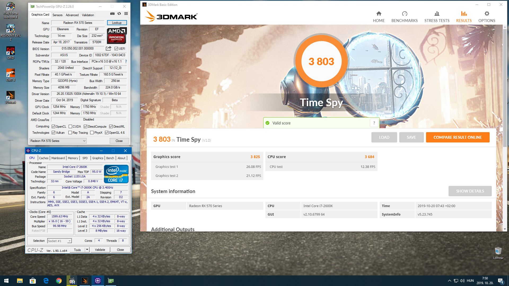Toggle the OpenCL checkbox
Screen dimensions: 509x286
click(x=53, y=126)
